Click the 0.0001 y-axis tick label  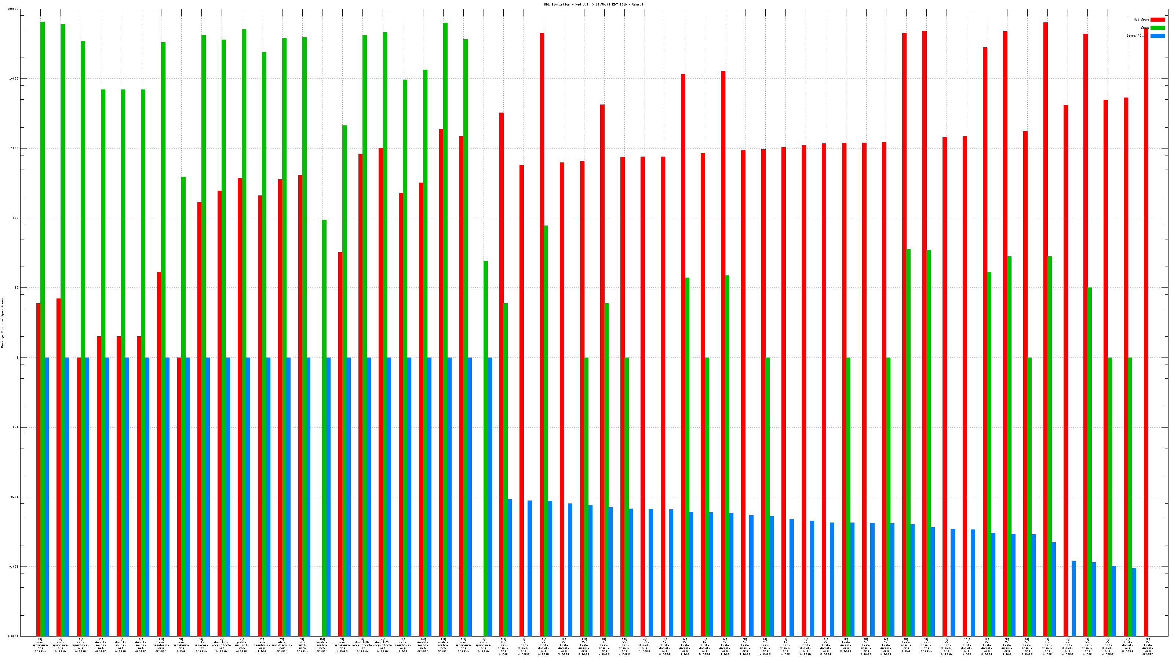point(13,636)
